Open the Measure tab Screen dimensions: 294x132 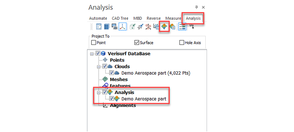click(x=173, y=18)
